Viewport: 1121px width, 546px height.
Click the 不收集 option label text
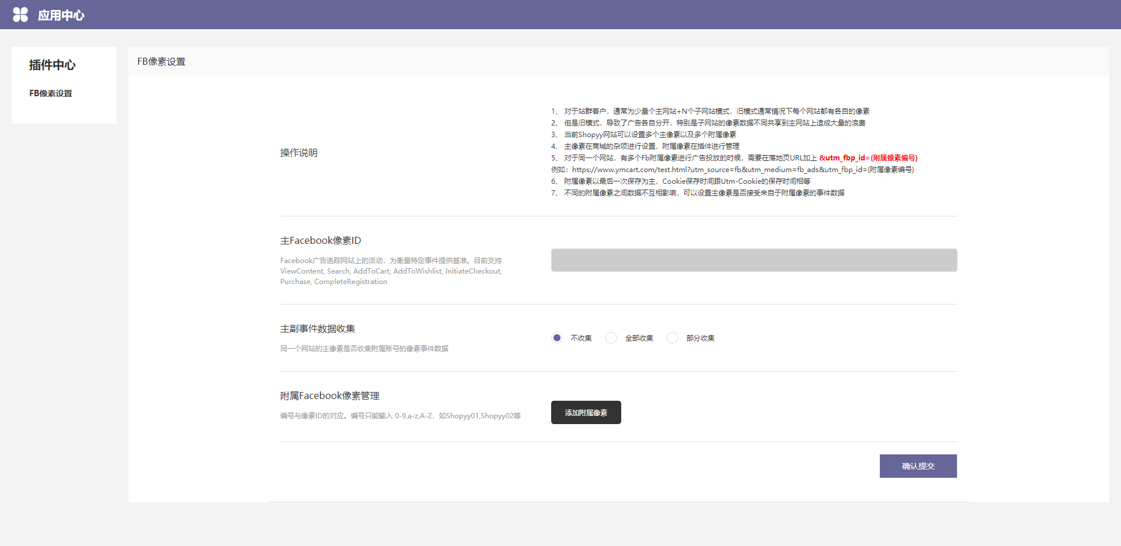point(581,338)
